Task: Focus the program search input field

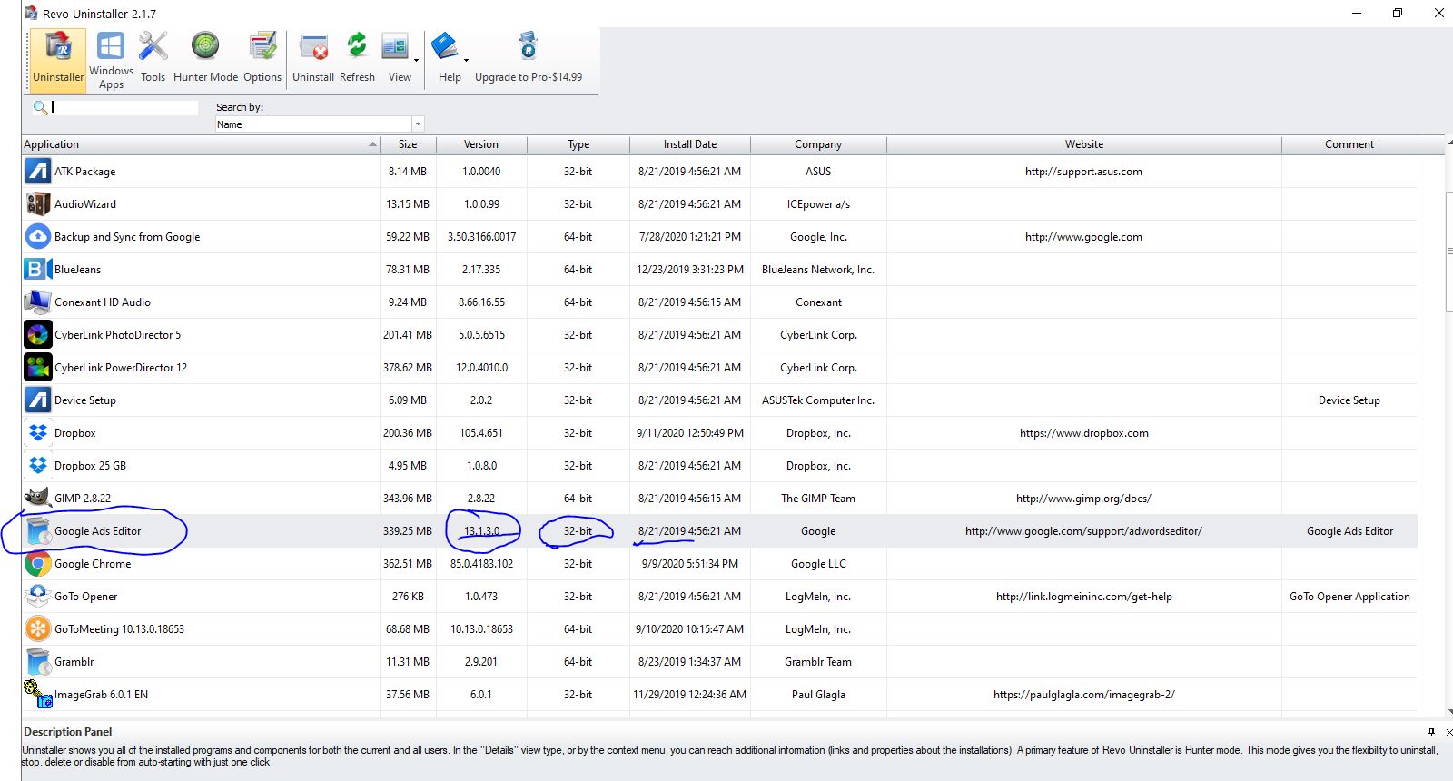Action: (124, 107)
